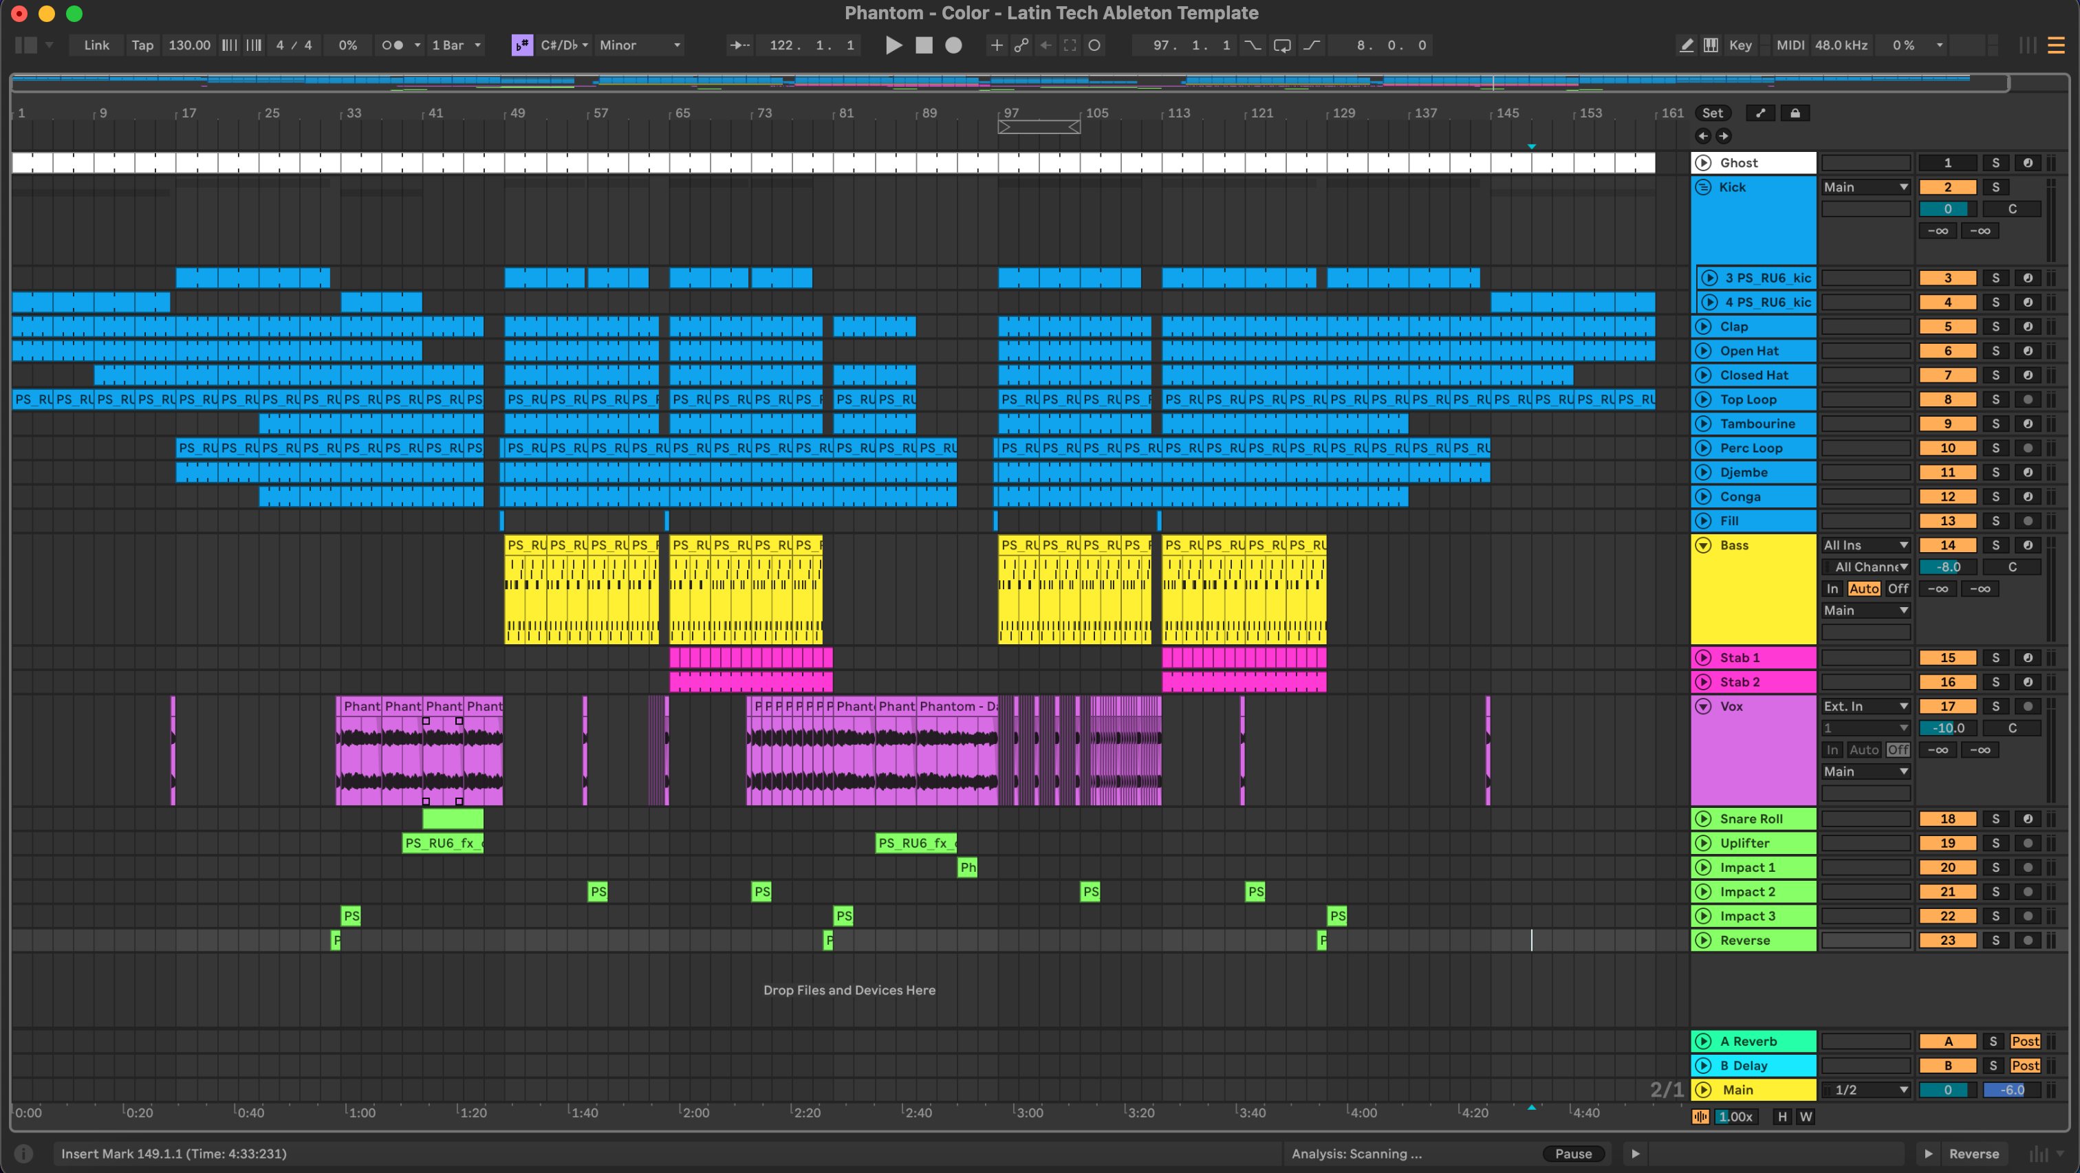2080x1173 pixels.
Task: Solo the B Delay return track
Action: 1993,1065
